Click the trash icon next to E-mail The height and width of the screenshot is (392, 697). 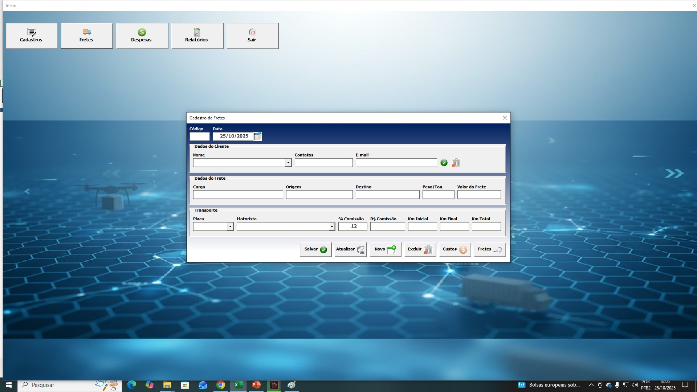(x=456, y=163)
